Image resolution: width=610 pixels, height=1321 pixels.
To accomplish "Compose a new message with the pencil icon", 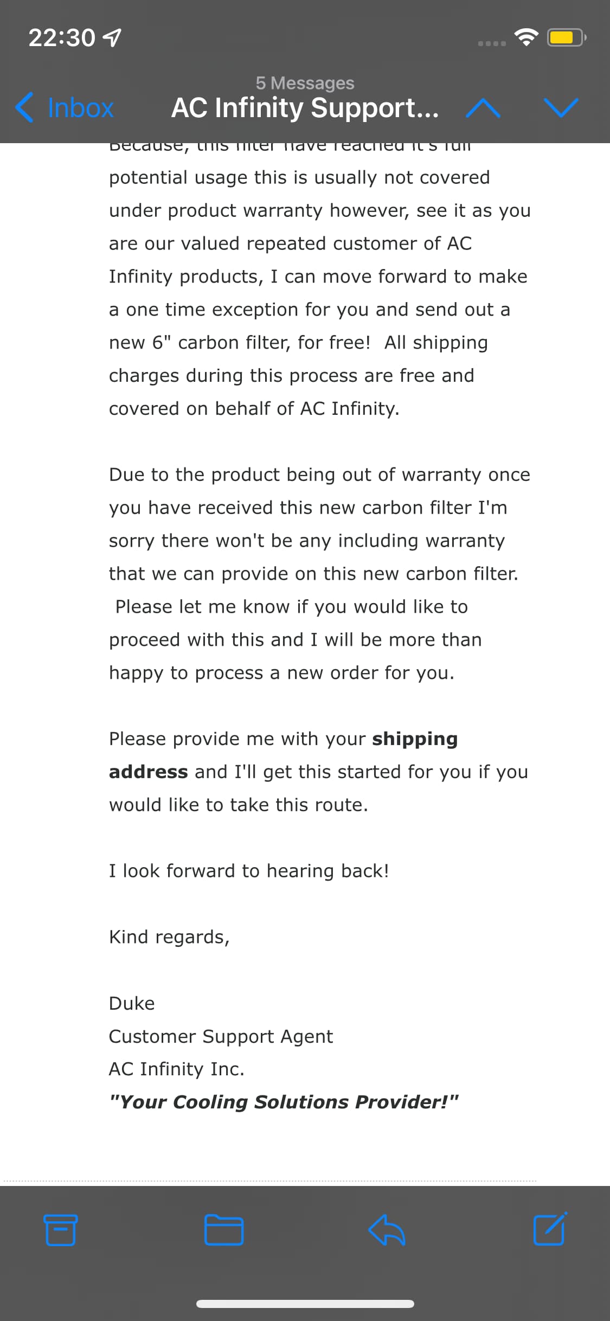I will coord(550,1228).
